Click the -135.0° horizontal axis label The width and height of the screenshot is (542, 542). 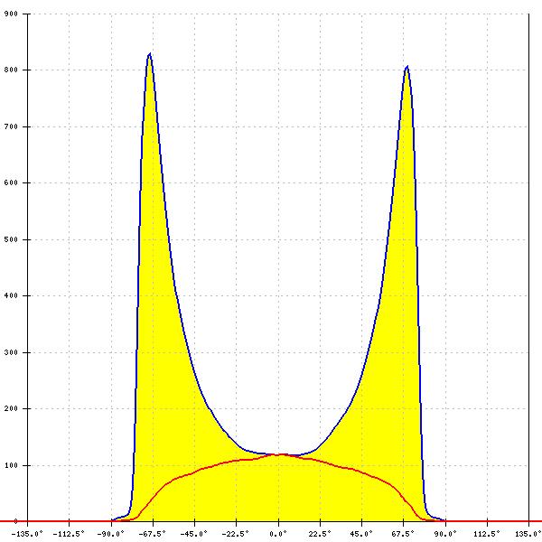27,534
